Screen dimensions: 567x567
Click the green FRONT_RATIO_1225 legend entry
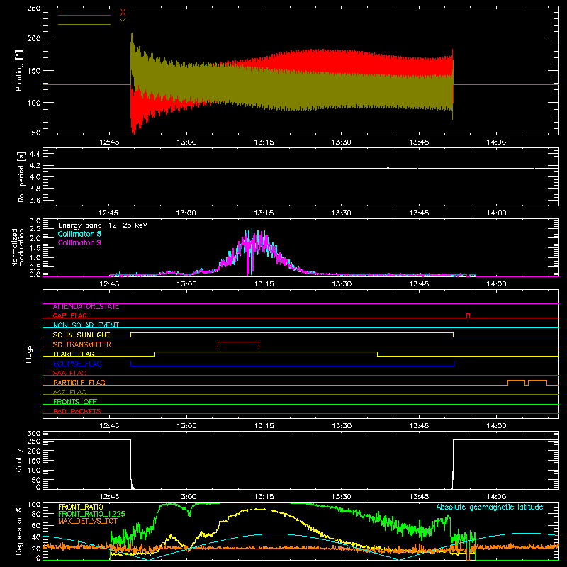(x=91, y=514)
